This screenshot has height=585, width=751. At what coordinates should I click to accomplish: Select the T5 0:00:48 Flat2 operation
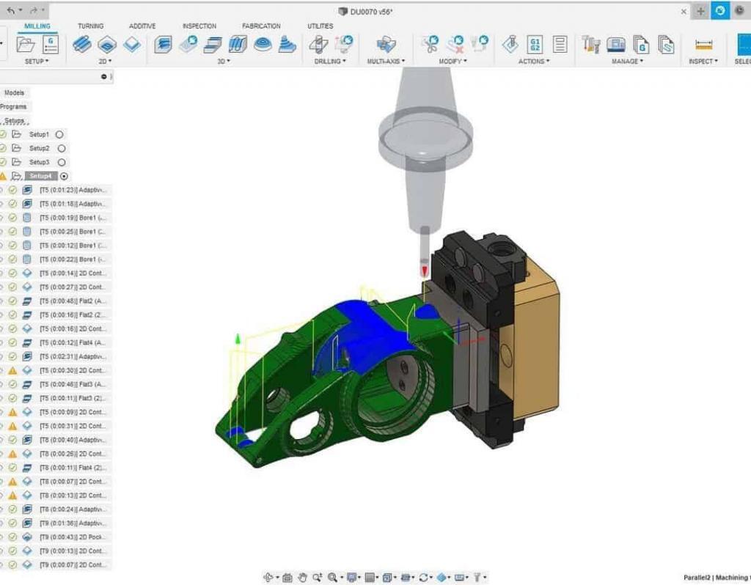pos(73,301)
